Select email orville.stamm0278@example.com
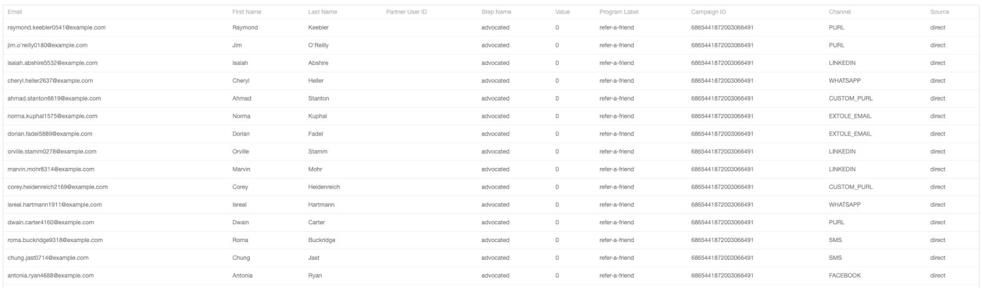Image resolution: width=982 pixels, height=288 pixels. tap(52, 152)
